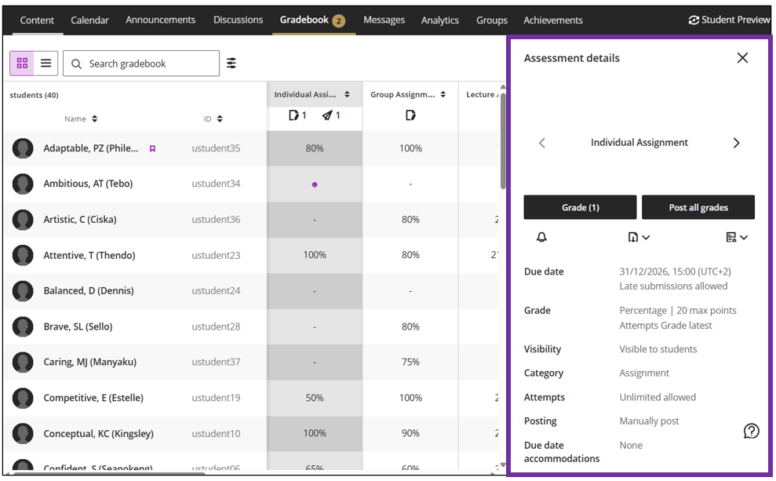Open the Groups tab
This screenshot has width=776, height=481.
point(492,20)
